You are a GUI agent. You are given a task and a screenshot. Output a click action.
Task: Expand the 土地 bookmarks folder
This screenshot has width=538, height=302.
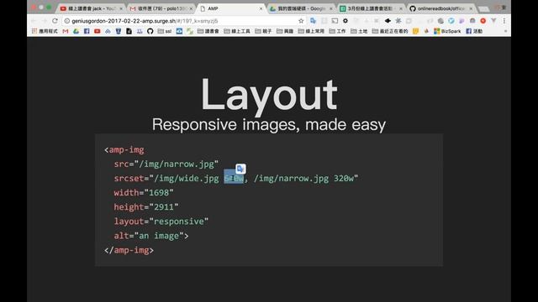[x=359, y=31]
